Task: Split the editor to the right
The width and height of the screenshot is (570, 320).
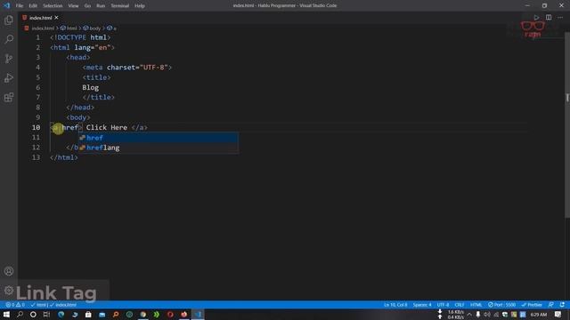Action: click(549, 18)
